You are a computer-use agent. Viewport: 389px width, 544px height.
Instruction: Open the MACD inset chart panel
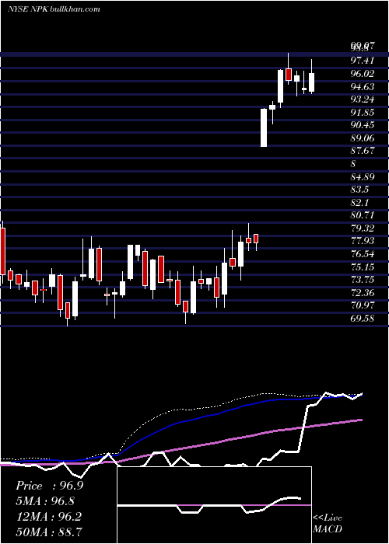click(214, 505)
